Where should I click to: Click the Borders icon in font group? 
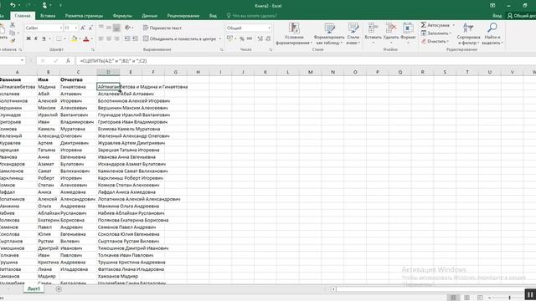click(x=59, y=39)
